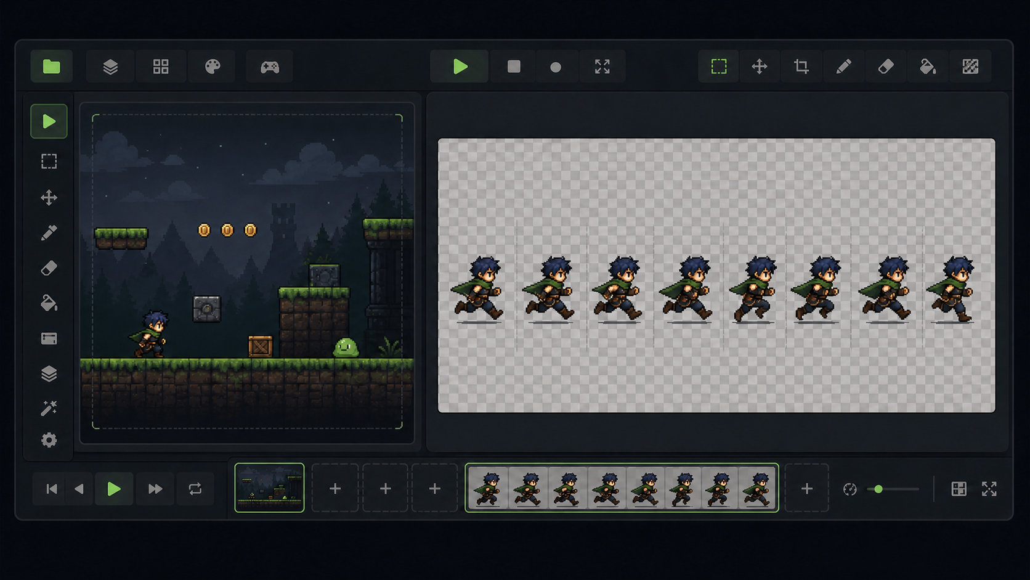This screenshot has height=580, width=1030.
Task: Select the fourth run frame in the timeline strip
Action: (x=608, y=488)
